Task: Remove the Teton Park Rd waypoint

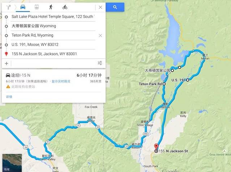Action: click(100, 35)
